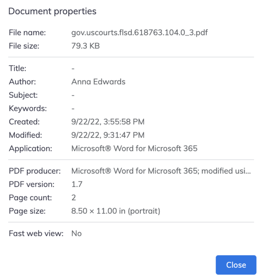Select the page count value 2
261x278 pixels.
[x=74, y=198]
